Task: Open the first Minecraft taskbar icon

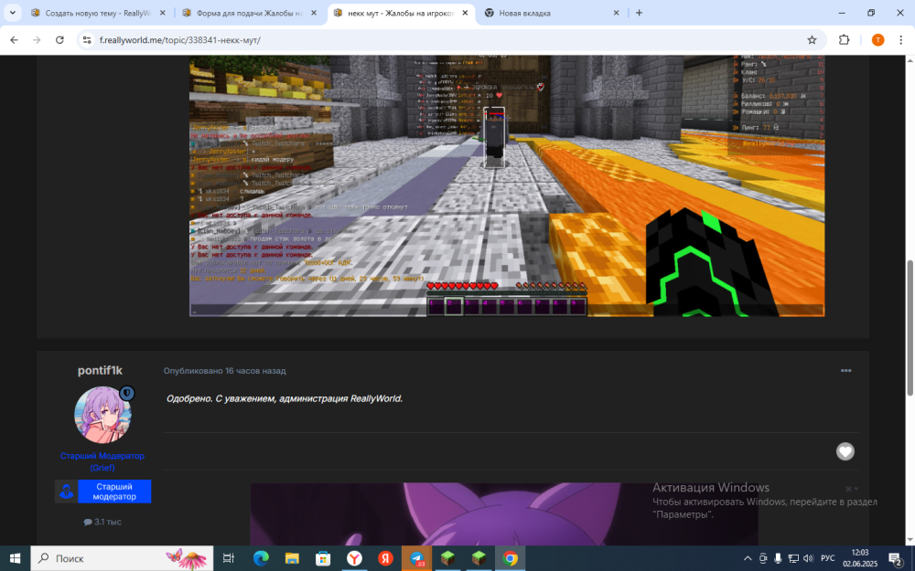Action: (x=447, y=558)
